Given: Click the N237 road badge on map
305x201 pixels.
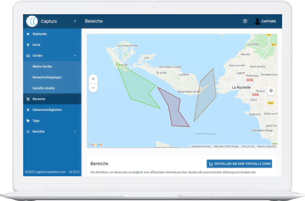Looking at the screenshot, I should pyautogui.click(x=250, y=80).
